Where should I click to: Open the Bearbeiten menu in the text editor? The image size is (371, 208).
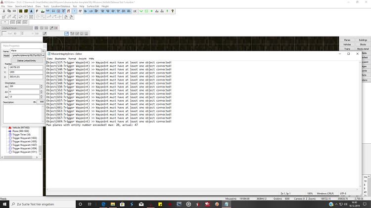tap(60, 59)
